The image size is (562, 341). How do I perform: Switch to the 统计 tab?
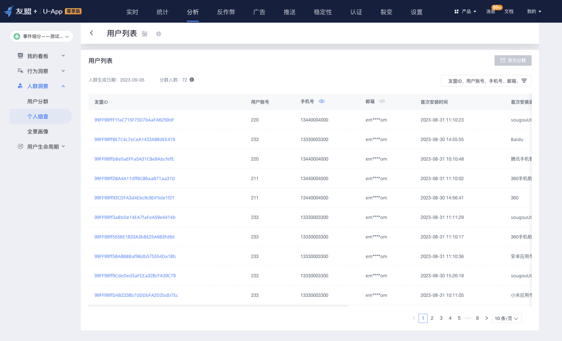163,12
